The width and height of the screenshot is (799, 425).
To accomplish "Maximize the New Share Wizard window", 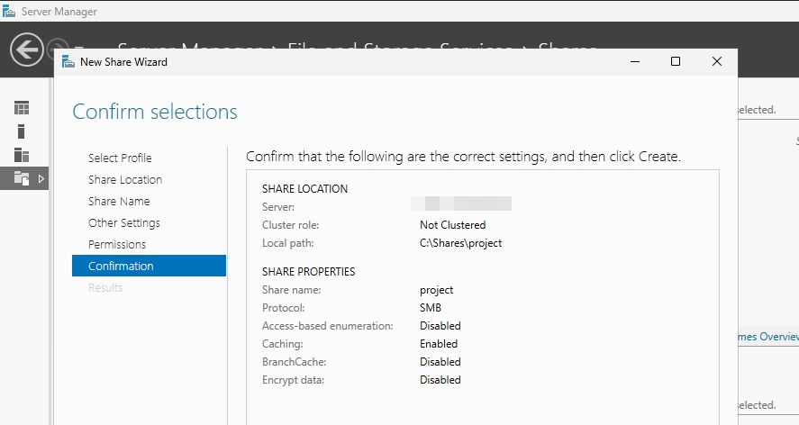I will (676, 61).
